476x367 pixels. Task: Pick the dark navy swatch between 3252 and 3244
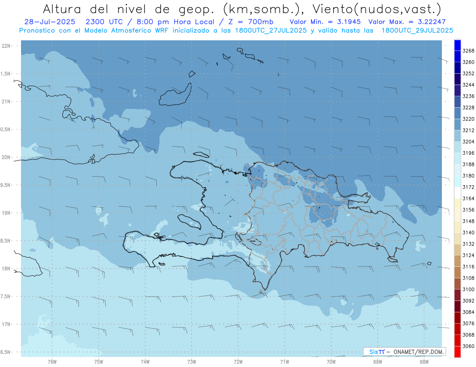pyautogui.click(x=457, y=79)
